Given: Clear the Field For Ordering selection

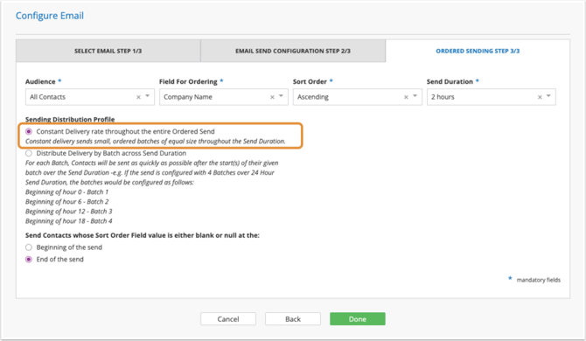Looking at the screenshot, I should 272,97.
